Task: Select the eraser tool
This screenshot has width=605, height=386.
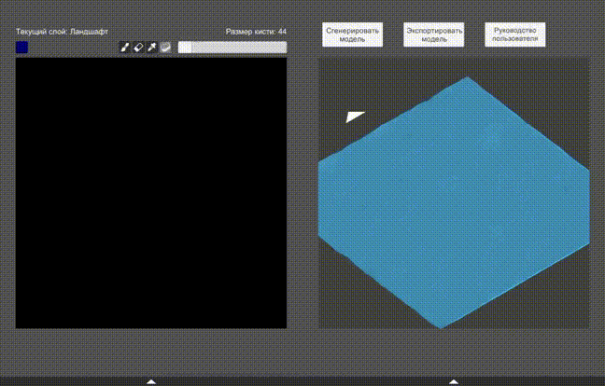Action: (x=138, y=47)
